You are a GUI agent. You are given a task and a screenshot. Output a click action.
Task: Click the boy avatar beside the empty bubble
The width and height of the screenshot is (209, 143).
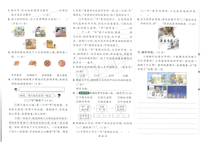point(16,90)
